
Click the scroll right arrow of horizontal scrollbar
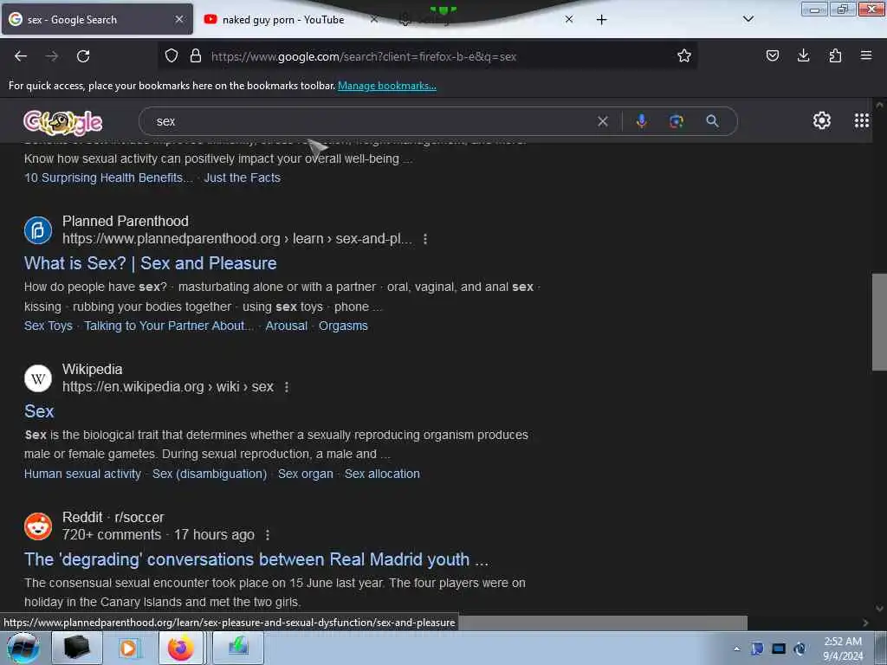click(x=865, y=623)
